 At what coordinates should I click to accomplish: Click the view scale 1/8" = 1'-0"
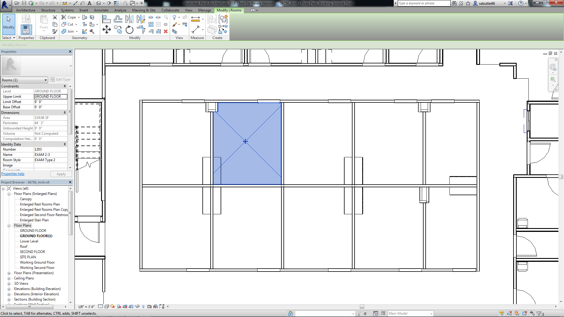86,307
